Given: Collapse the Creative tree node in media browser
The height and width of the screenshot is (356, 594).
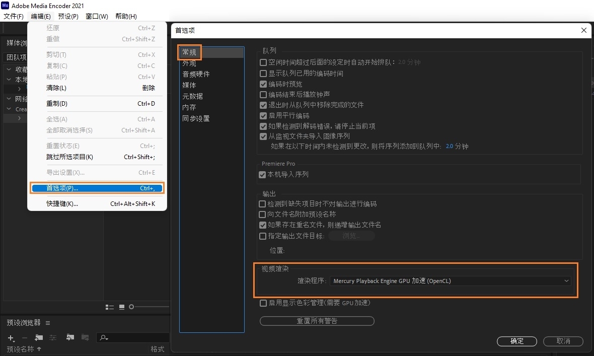Looking at the screenshot, I should (x=9, y=109).
